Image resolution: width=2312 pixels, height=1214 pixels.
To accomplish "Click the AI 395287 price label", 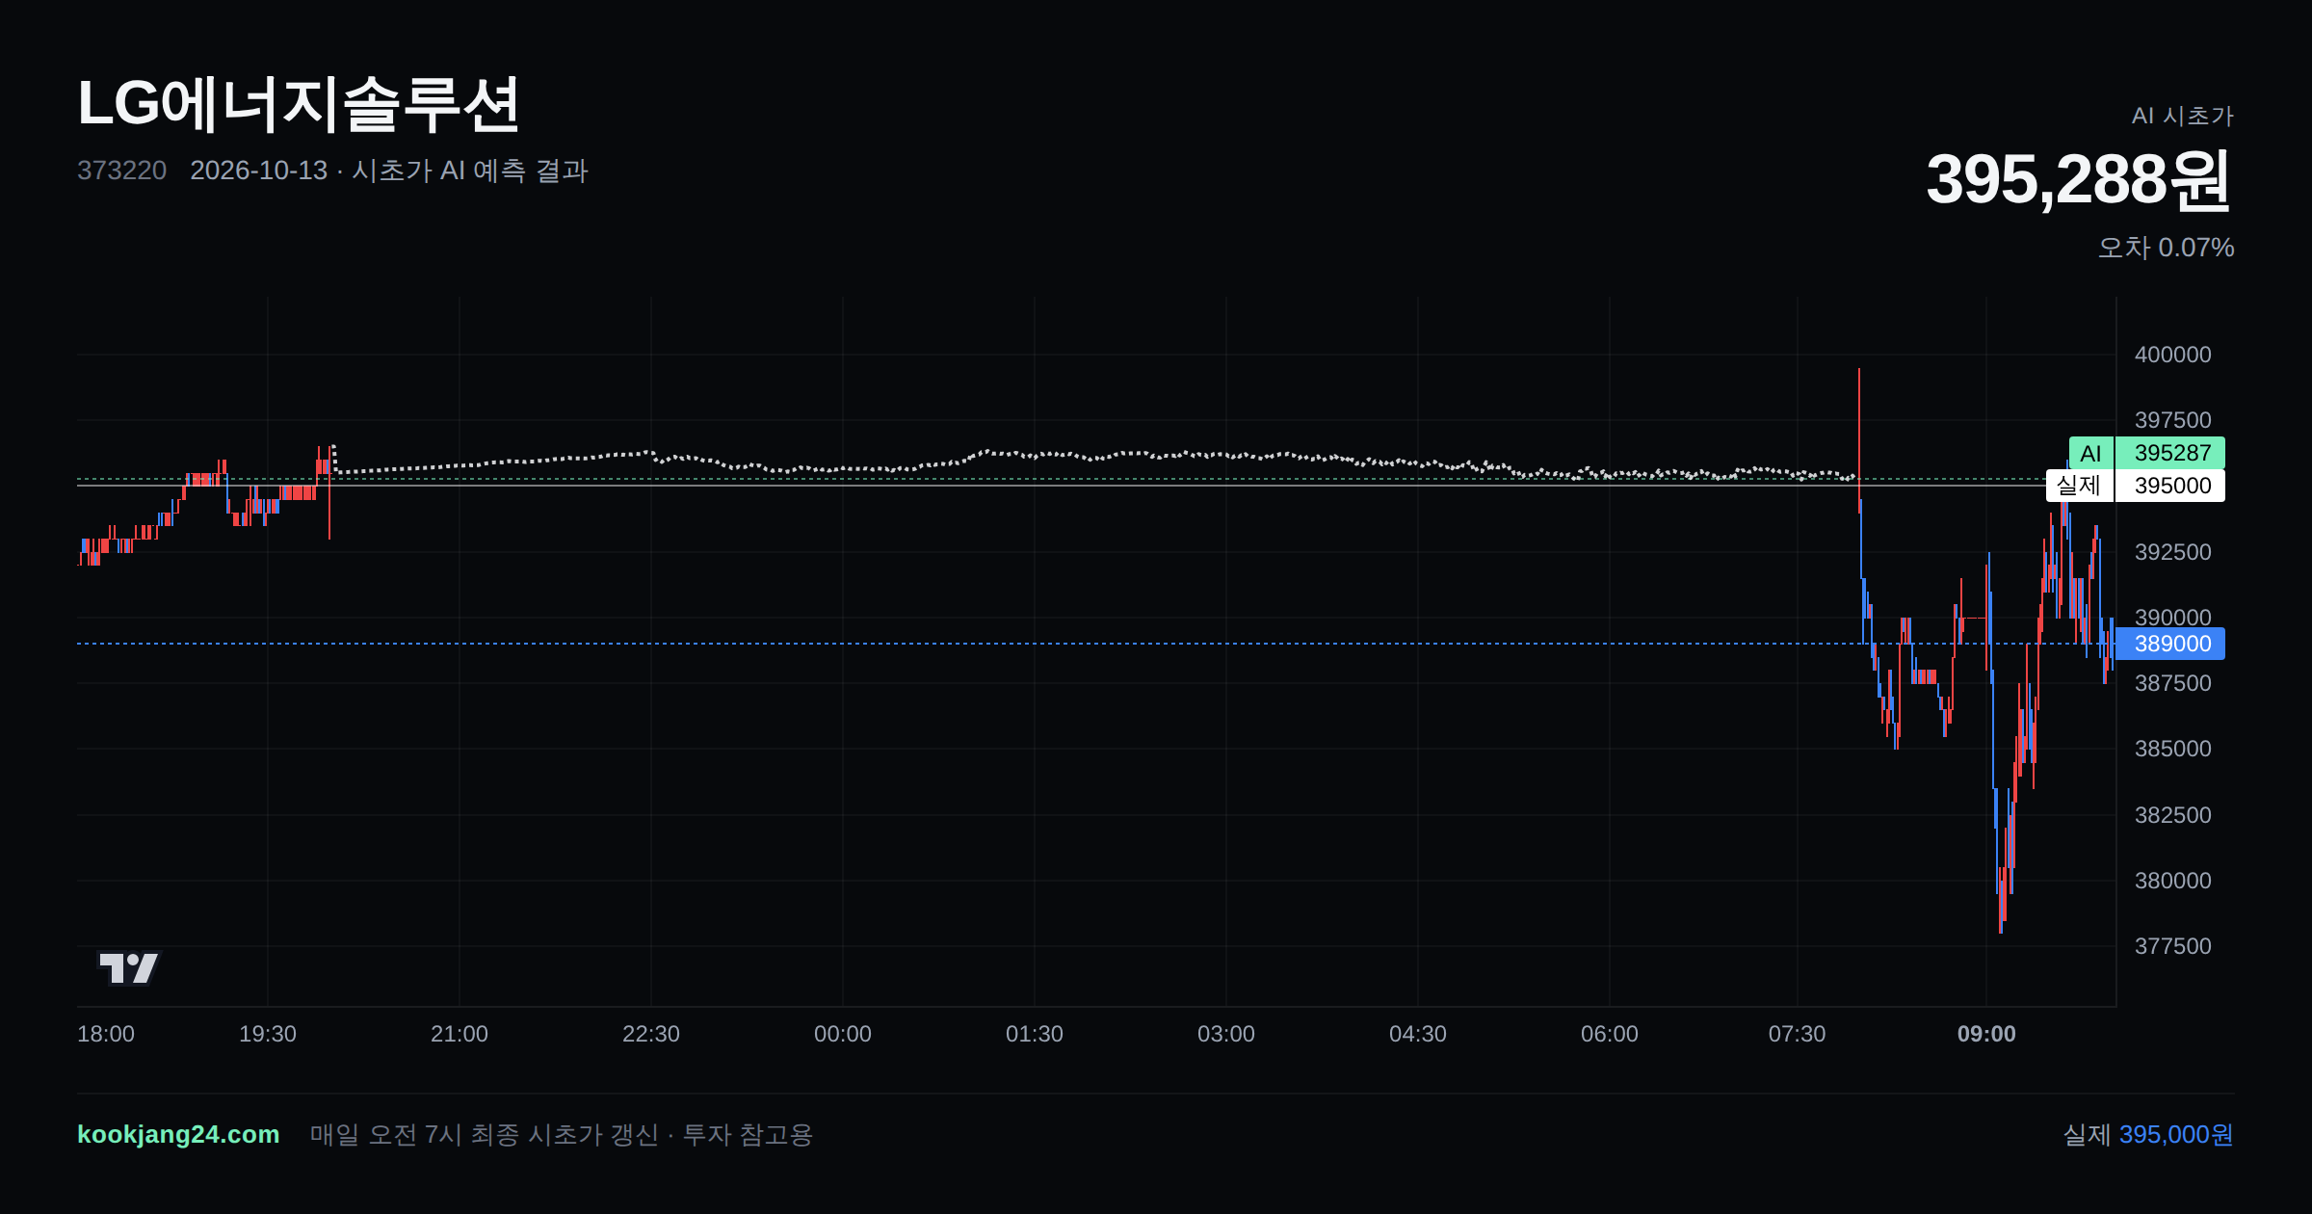I will [x=2146, y=453].
